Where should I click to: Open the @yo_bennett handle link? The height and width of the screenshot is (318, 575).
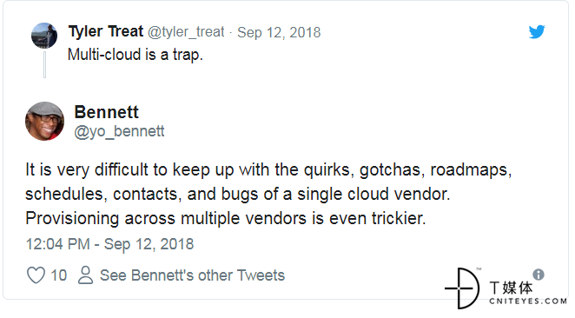[x=119, y=131]
